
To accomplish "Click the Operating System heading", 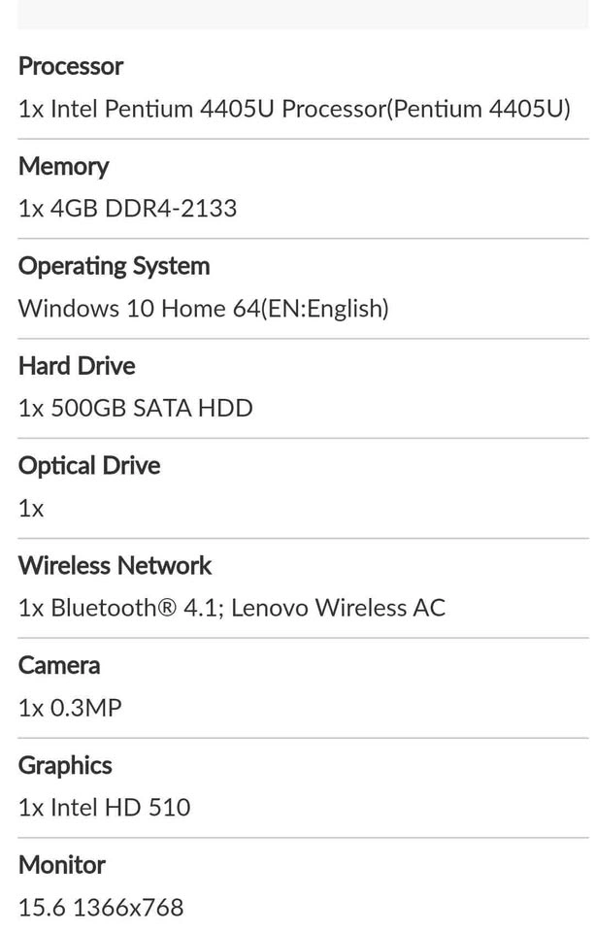I will 114,266.
